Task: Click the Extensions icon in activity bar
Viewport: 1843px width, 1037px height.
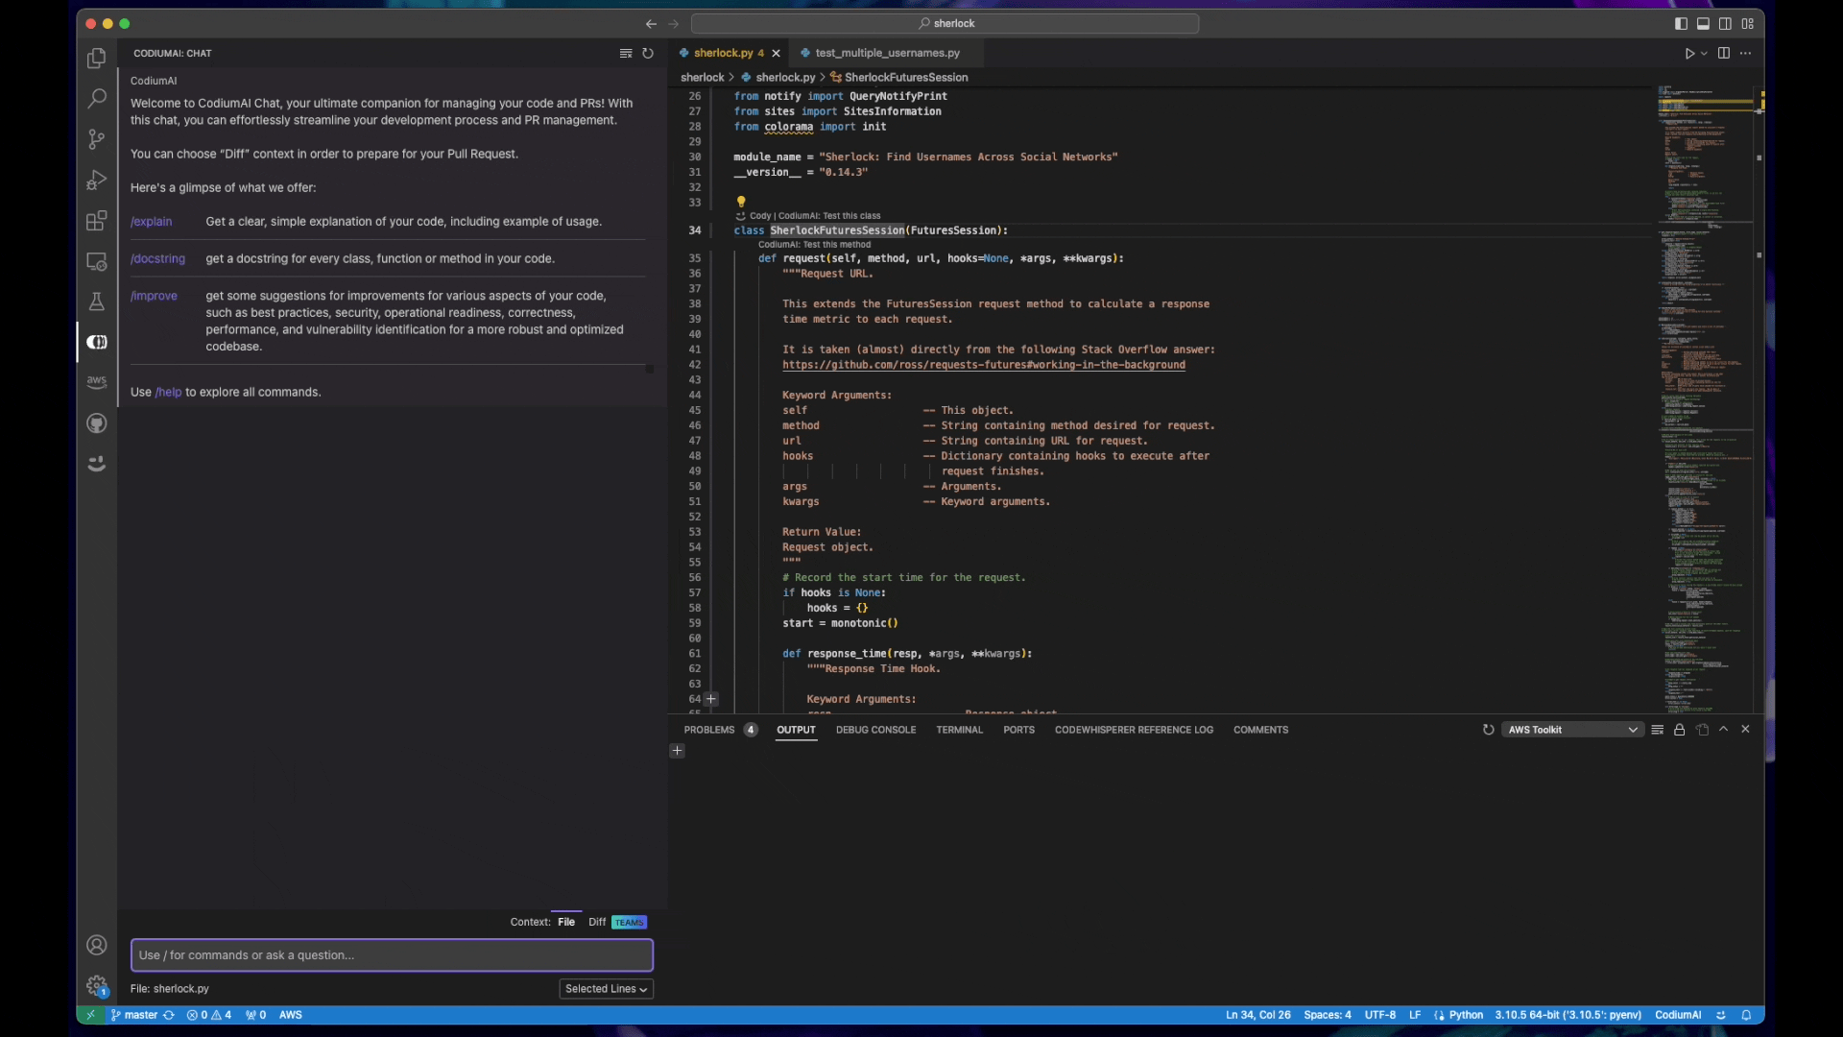Action: point(96,220)
